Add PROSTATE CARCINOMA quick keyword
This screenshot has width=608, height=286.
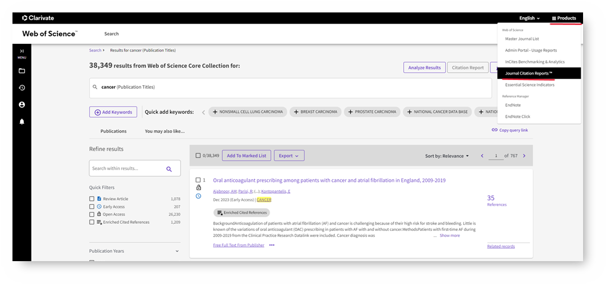372,112
